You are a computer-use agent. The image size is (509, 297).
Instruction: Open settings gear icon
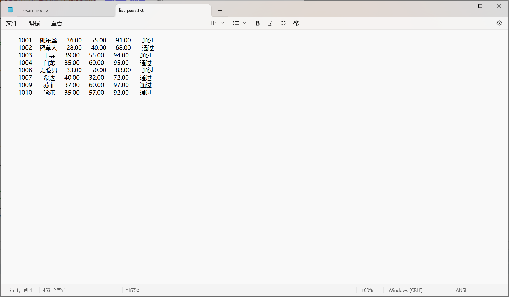499,23
